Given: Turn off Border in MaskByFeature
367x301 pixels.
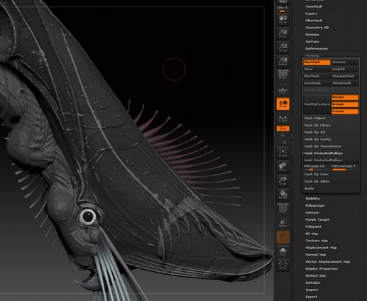Looking at the screenshot, I should click(345, 97).
